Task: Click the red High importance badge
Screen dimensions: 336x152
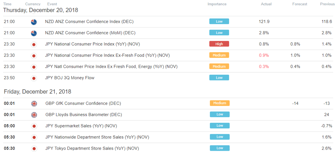Action: (x=219, y=44)
